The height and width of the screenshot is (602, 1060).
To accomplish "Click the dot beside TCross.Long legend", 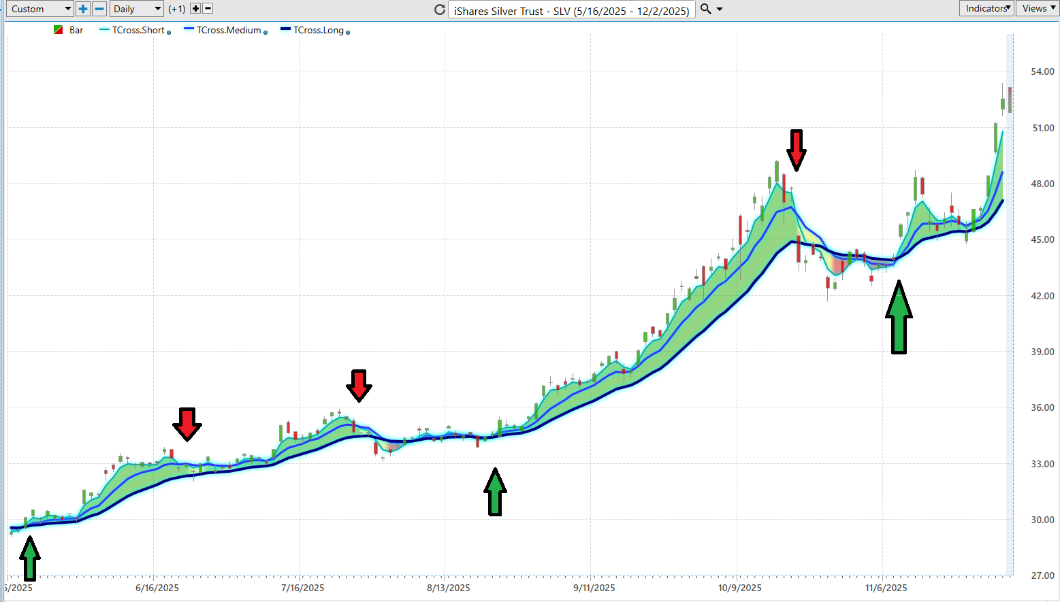I will point(348,32).
